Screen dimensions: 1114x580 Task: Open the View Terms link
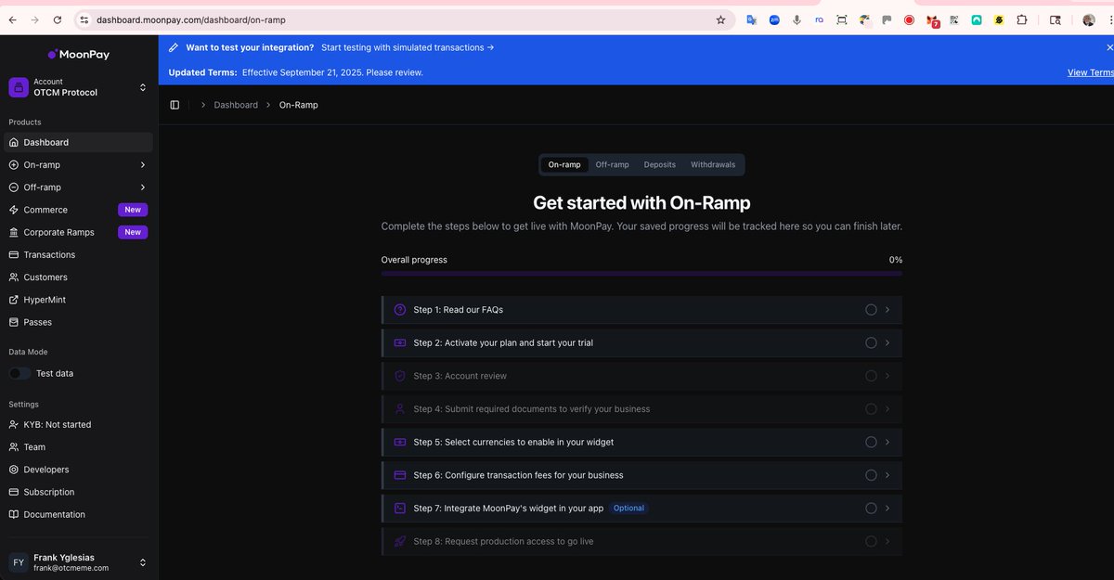click(1091, 72)
